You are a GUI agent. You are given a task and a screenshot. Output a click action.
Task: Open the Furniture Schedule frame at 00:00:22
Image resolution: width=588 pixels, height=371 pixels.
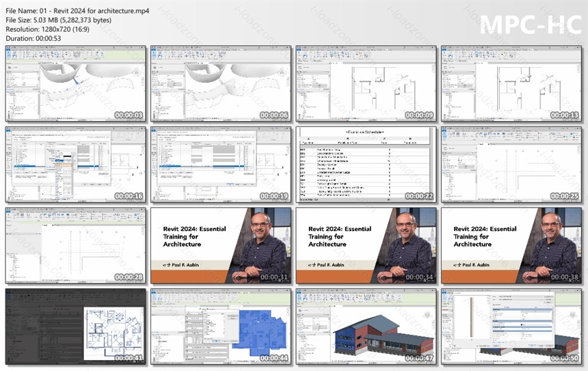[366, 165]
